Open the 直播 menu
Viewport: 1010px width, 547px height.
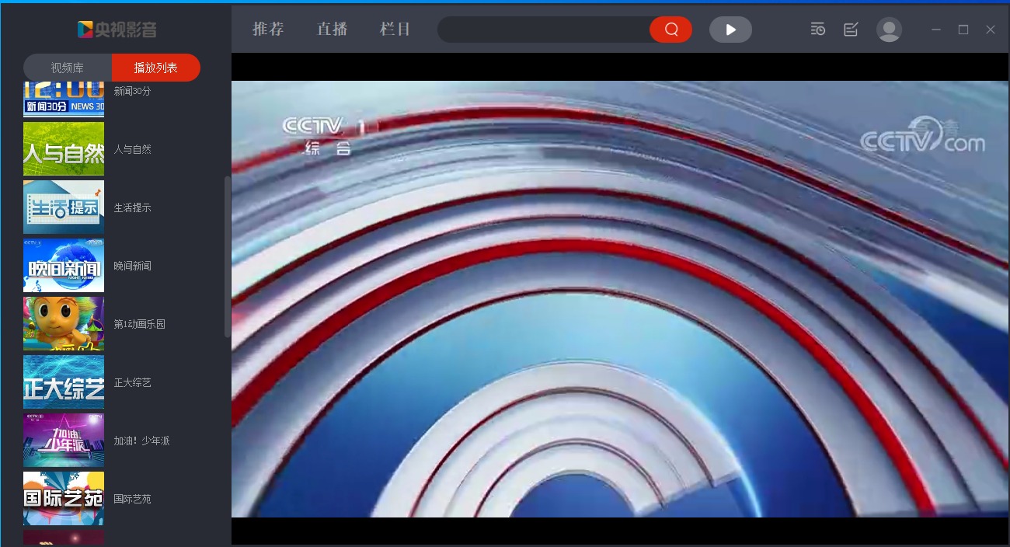tap(333, 30)
